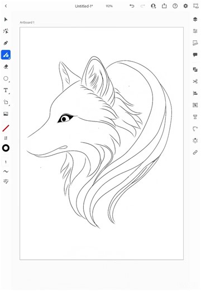Open the Precision ruler panel

click(x=195, y=43)
